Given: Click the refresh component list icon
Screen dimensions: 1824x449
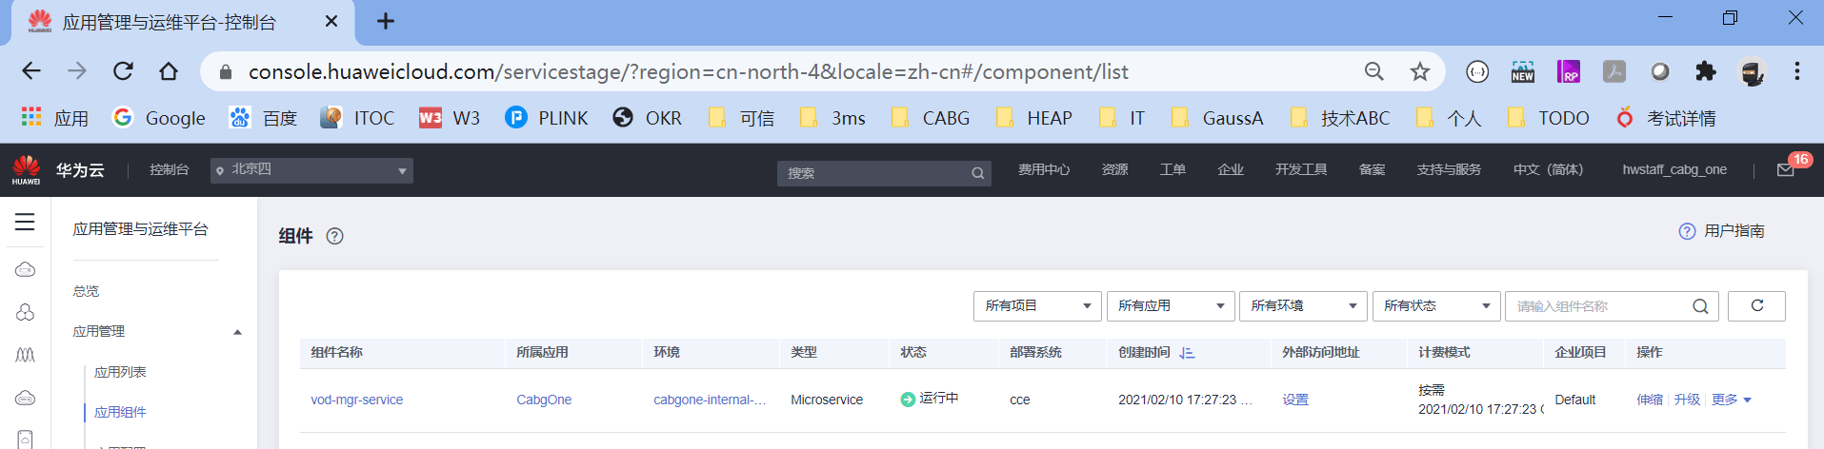Looking at the screenshot, I should tap(1756, 305).
